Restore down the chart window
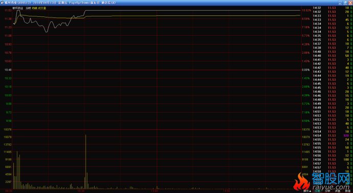Image resolution: width=353 pixels, height=193 pixels. point(345,3)
